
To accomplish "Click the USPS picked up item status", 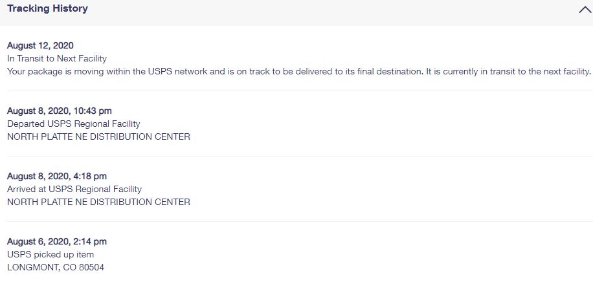I will (50, 254).
